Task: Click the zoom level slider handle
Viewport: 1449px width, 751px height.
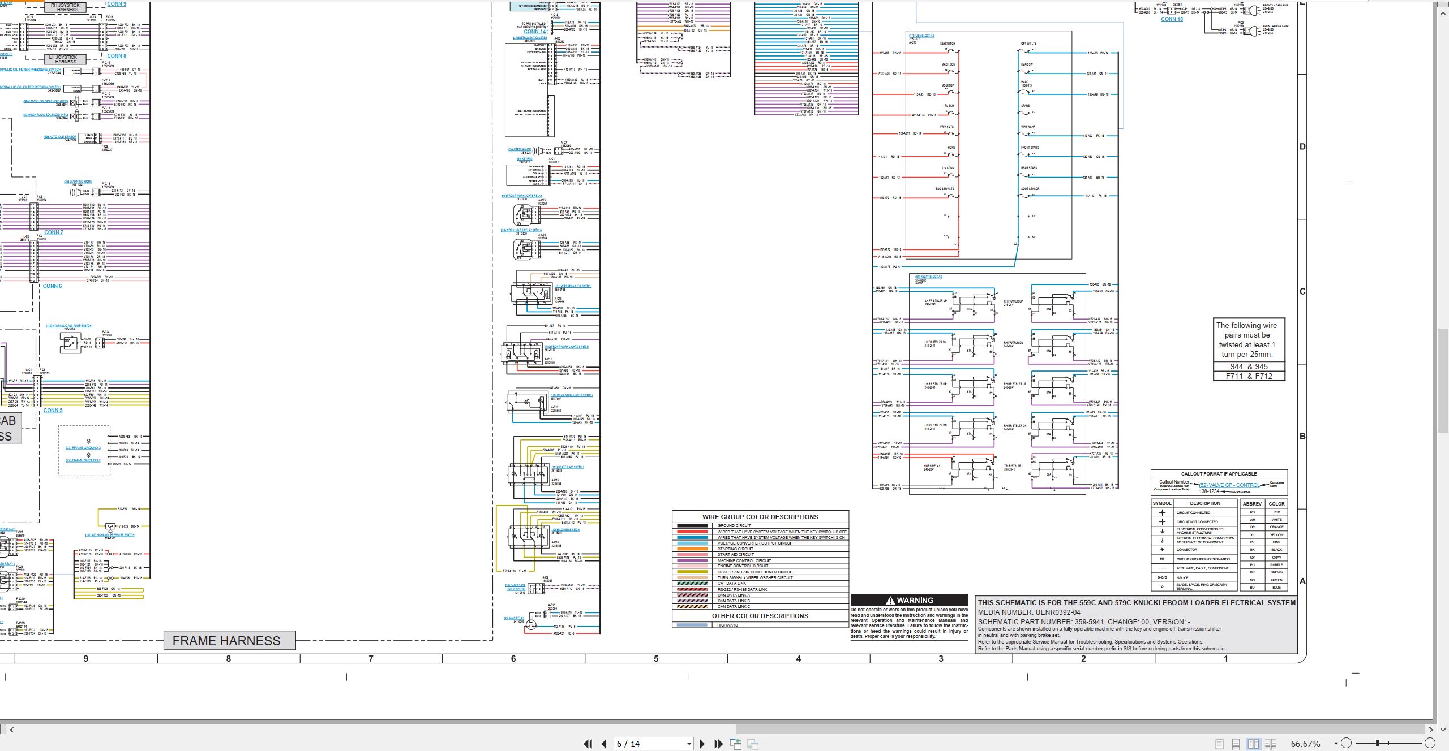Action: (x=1378, y=743)
